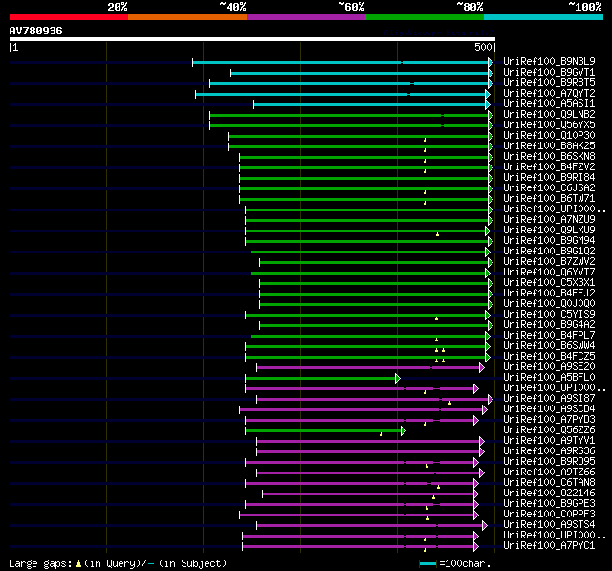Click the UniRef100_Q56ZZ6 label
Screen dimensions: 612x571
pos(549,430)
